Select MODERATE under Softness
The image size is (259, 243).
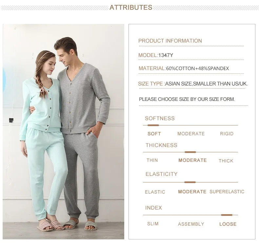191,134
